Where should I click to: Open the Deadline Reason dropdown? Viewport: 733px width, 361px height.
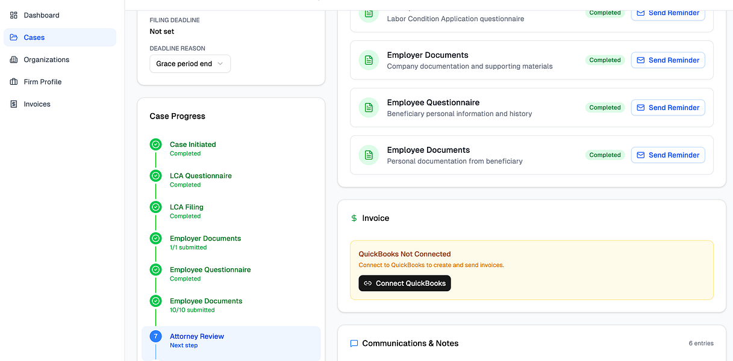coord(190,64)
